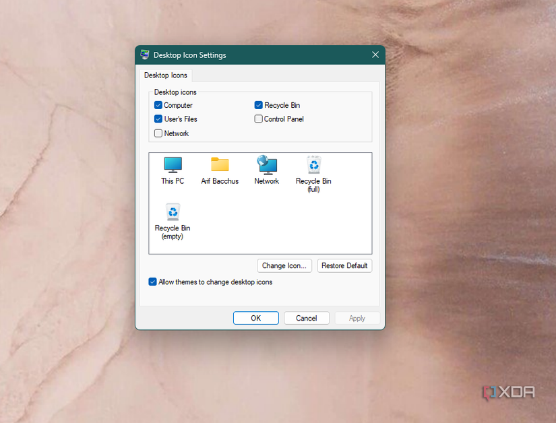Click the Desktop Icon Settings title bar icon
The width and height of the screenshot is (556, 423).
[x=144, y=55]
